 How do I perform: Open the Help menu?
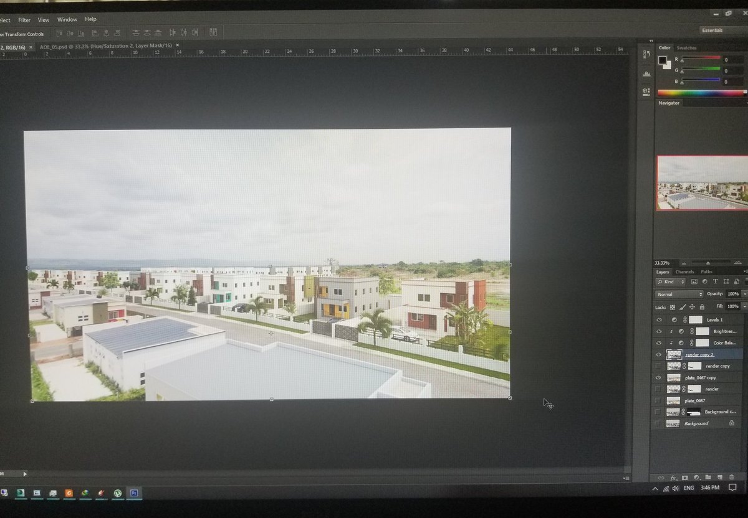tap(90, 19)
